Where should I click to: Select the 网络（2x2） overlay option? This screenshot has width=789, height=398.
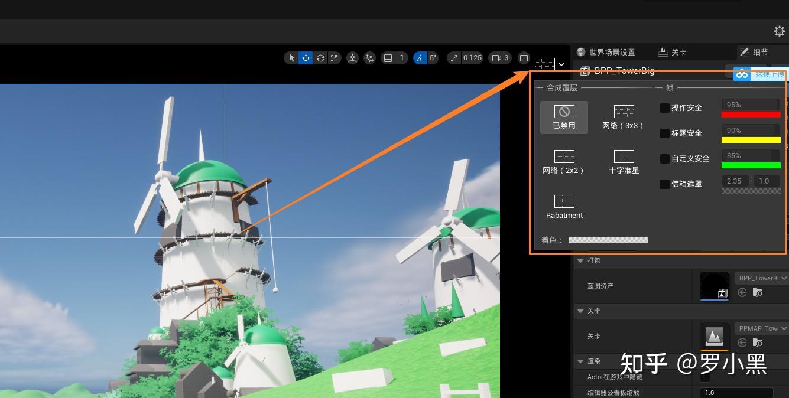[x=564, y=162]
